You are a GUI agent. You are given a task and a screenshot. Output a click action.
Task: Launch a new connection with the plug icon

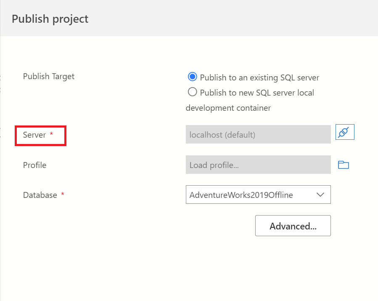345,132
